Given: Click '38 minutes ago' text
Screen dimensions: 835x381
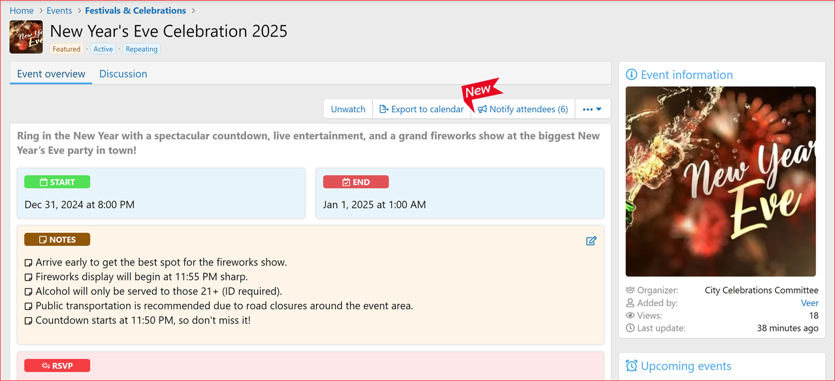Looking at the screenshot, I should (x=787, y=328).
